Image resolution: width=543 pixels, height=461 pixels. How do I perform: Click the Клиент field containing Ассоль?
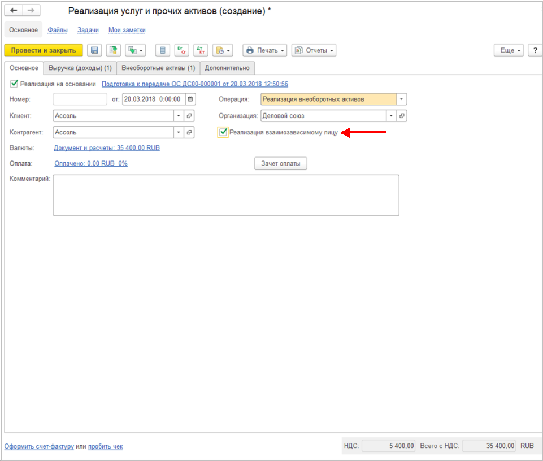(113, 116)
